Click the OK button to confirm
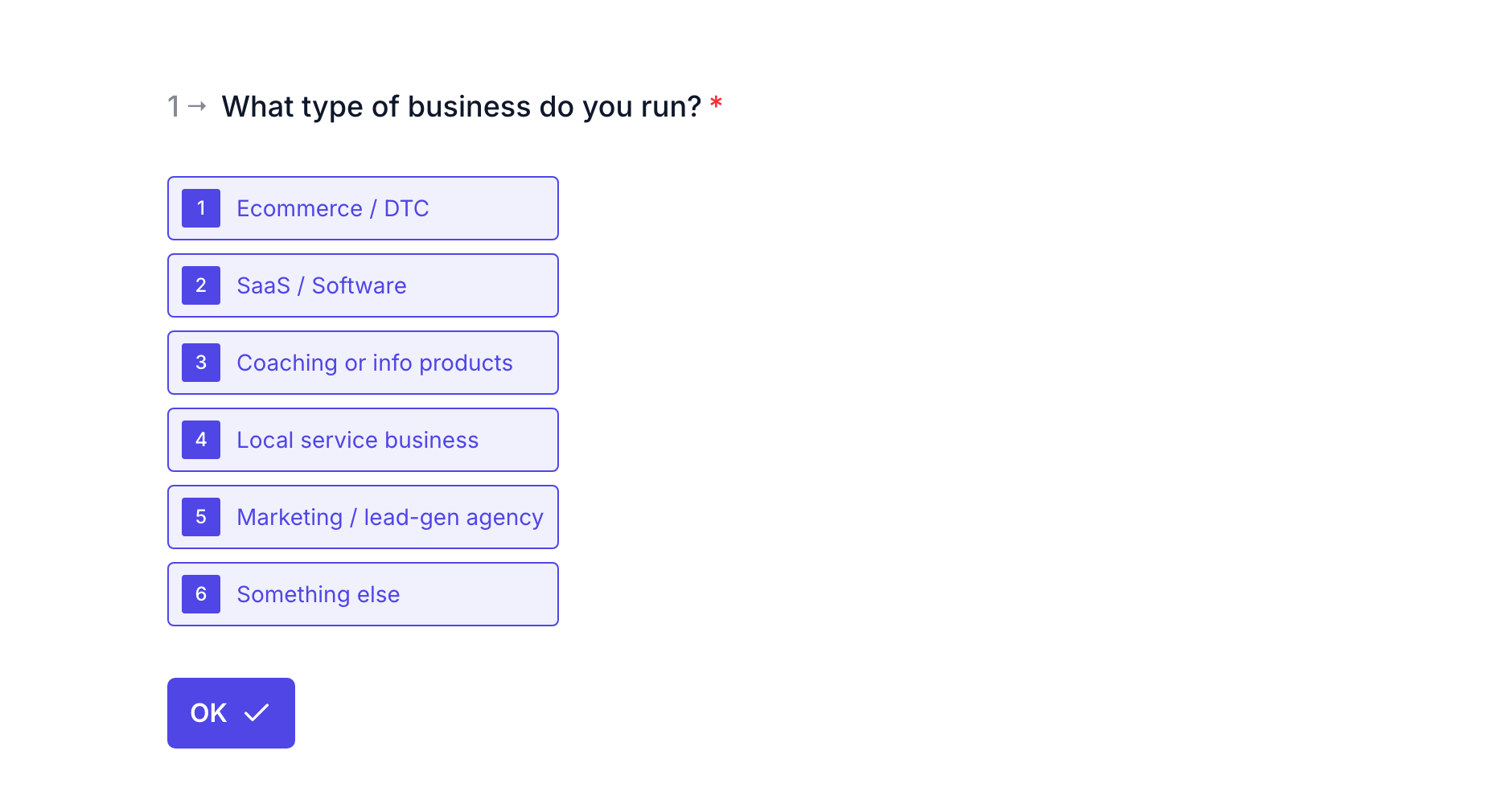The width and height of the screenshot is (1512, 804). click(231, 713)
